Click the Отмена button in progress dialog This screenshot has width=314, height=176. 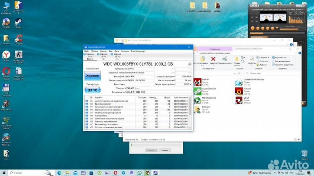click(164, 150)
